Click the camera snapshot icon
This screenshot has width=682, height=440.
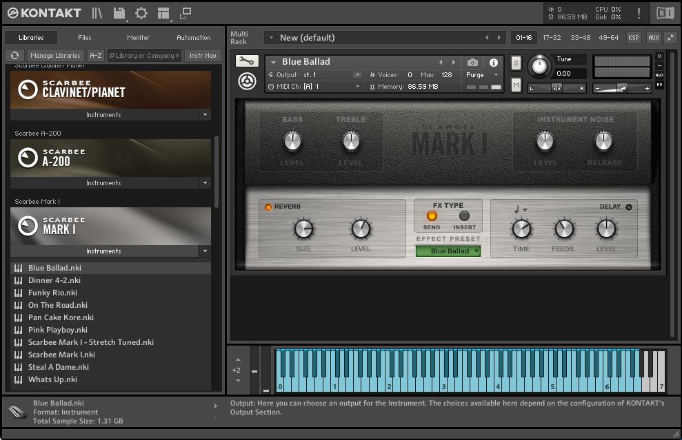click(x=472, y=63)
